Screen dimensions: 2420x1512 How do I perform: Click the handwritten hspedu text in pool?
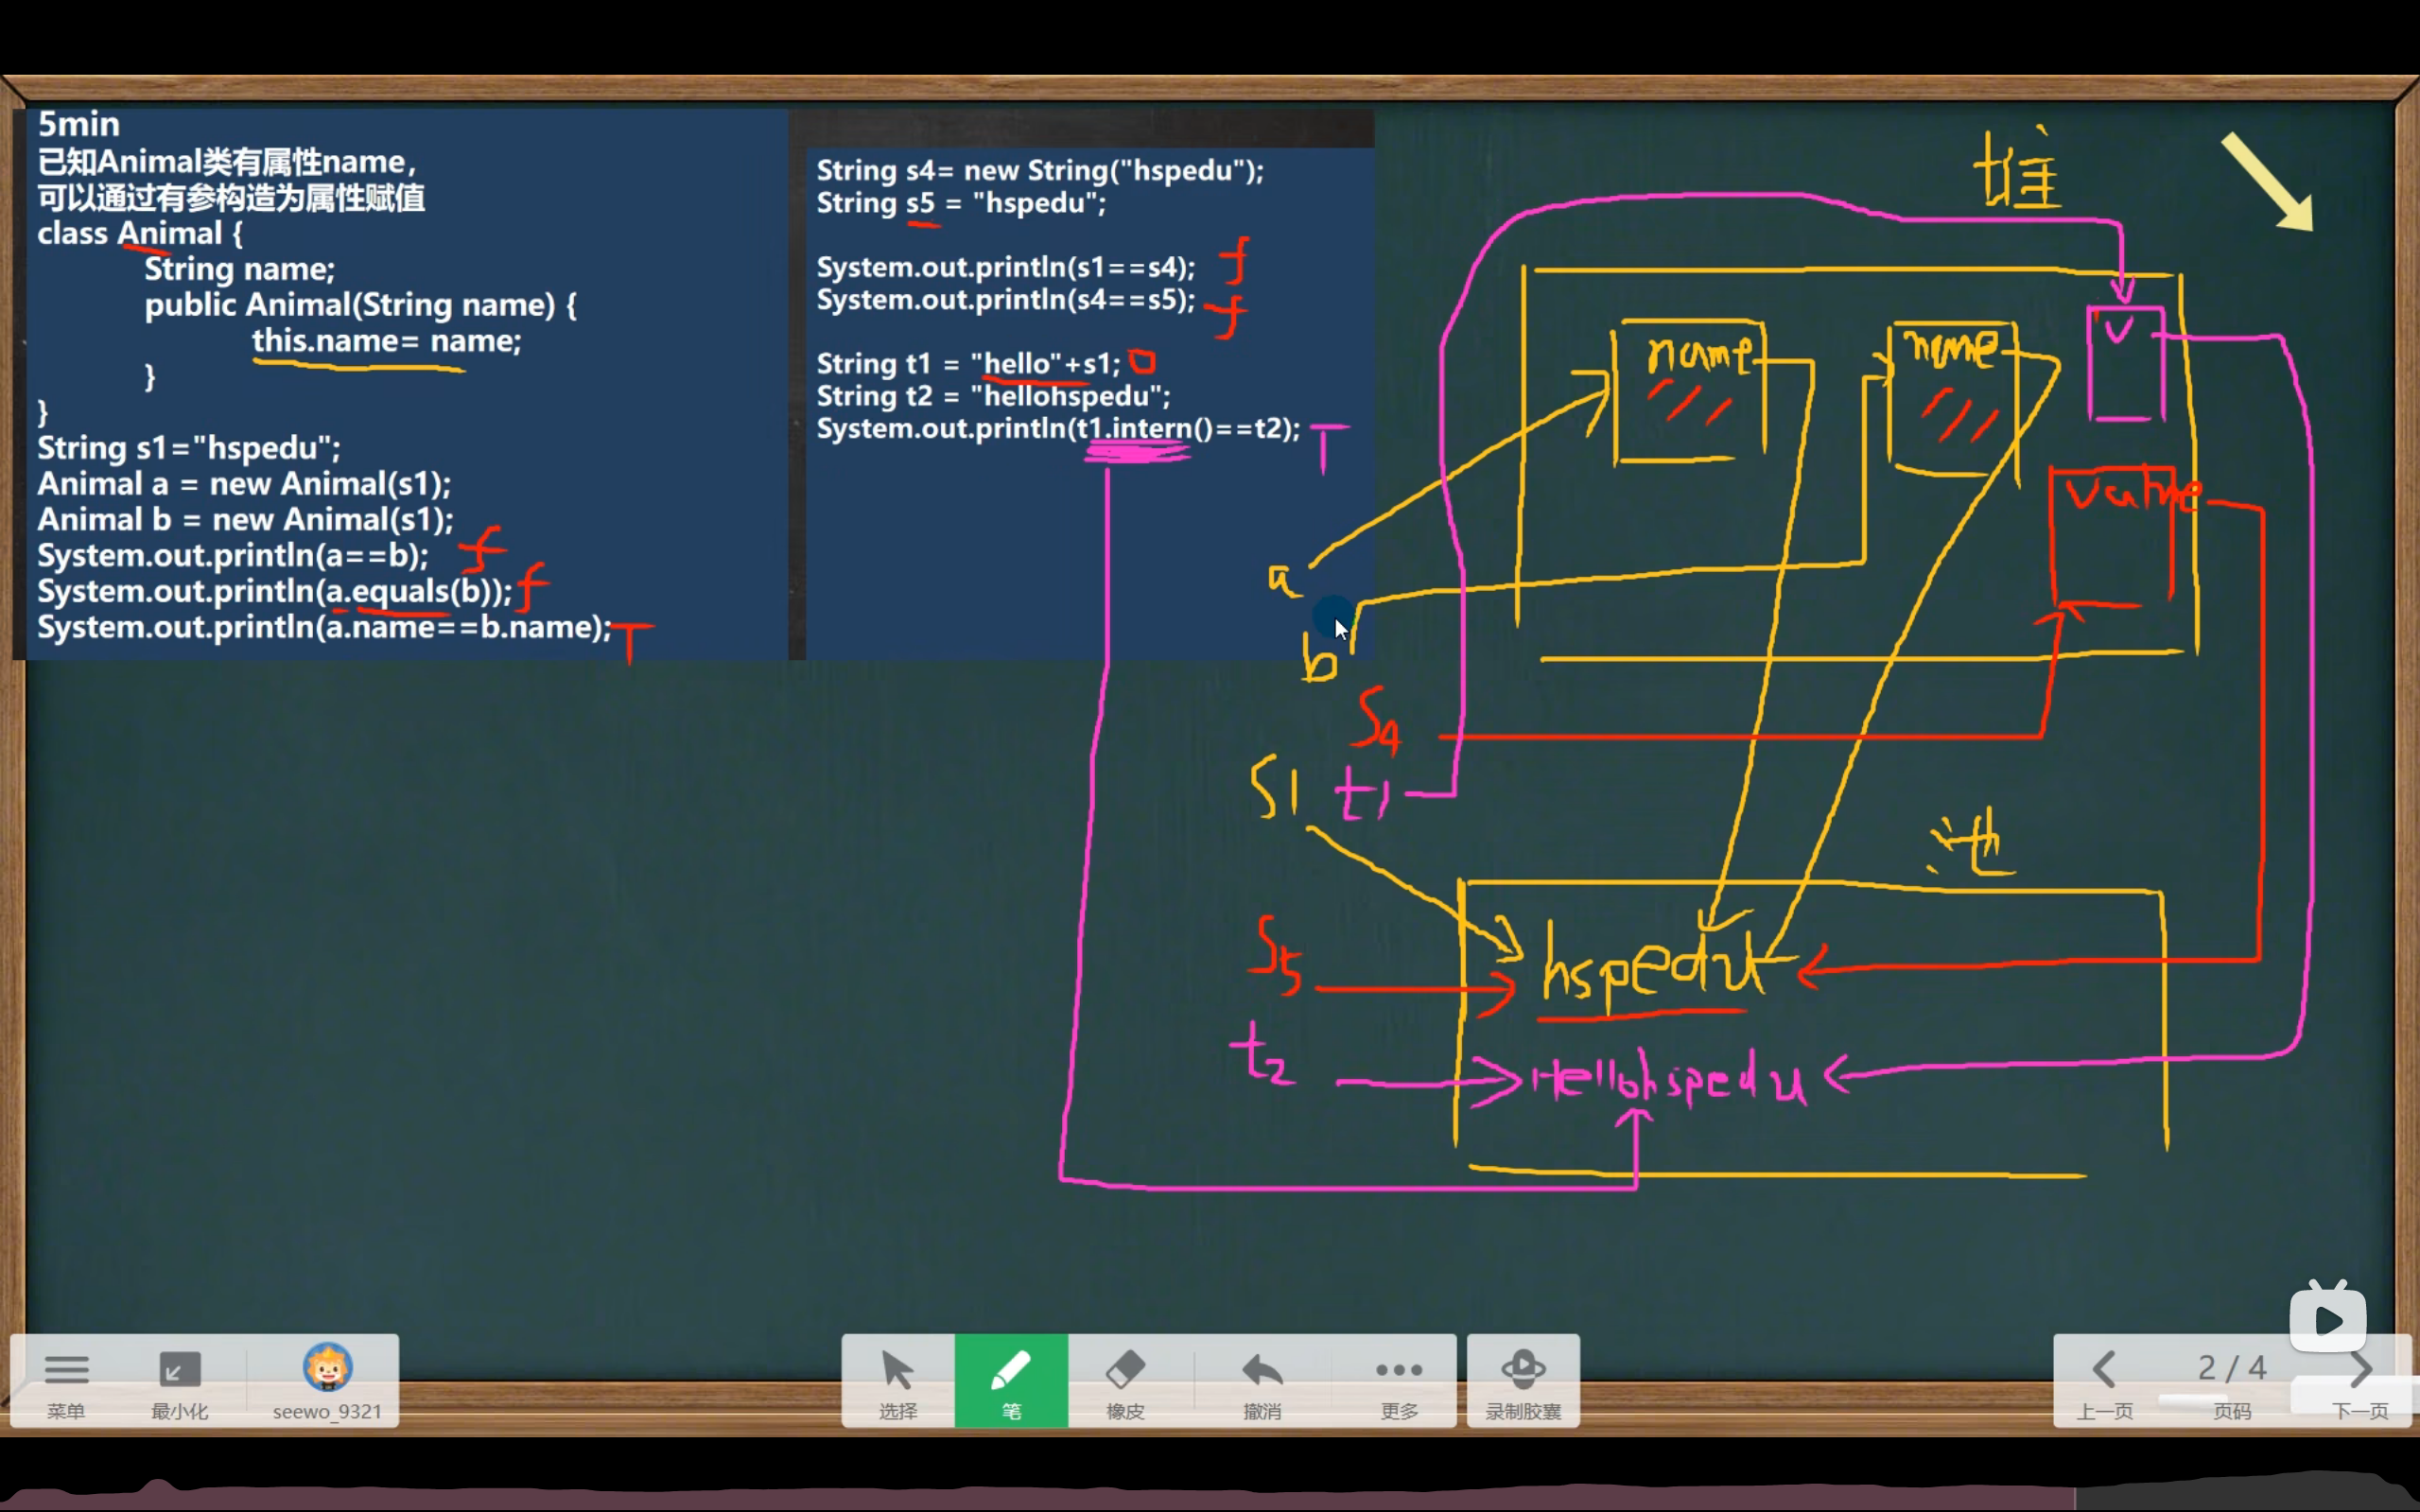[x=1650, y=968]
